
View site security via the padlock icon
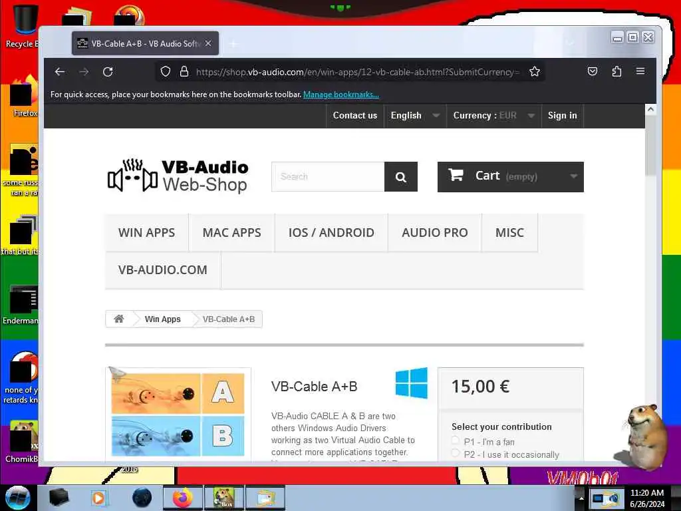pos(184,71)
